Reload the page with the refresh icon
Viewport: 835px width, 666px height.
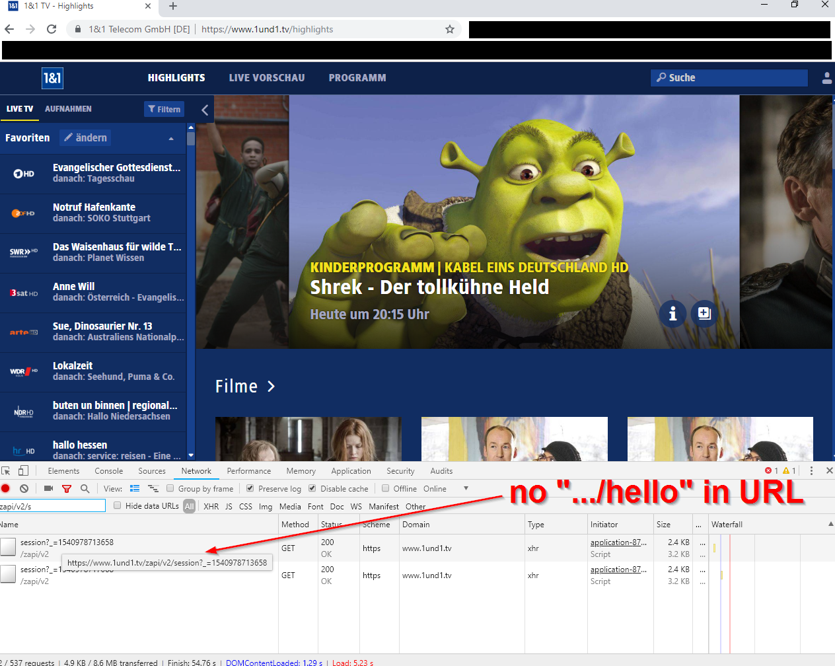pos(52,29)
